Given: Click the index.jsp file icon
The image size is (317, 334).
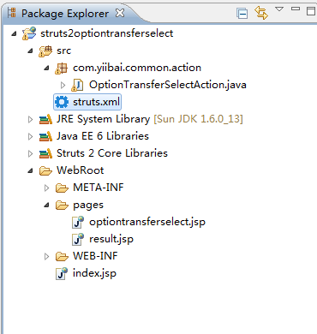Looking at the screenshot, I should tap(62, 273).
